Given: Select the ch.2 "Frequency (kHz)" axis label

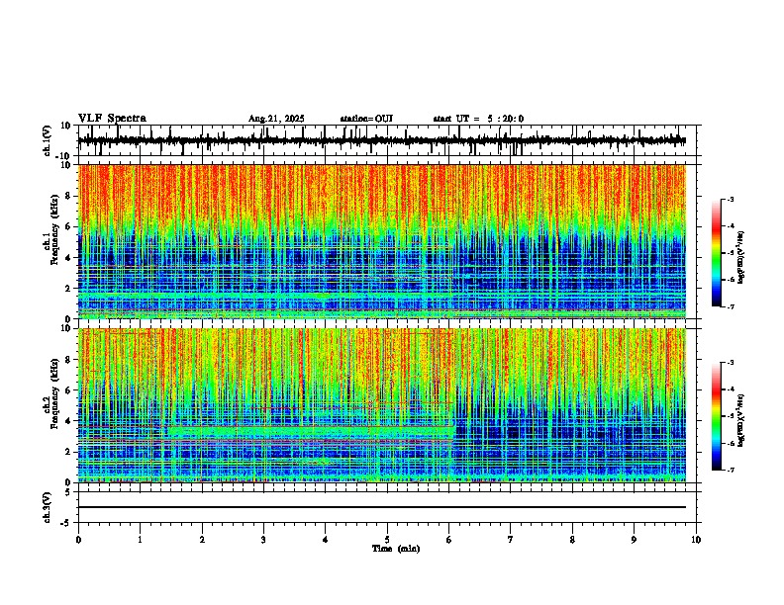Looking at the screenshot, I should click(x=54, y=393).
